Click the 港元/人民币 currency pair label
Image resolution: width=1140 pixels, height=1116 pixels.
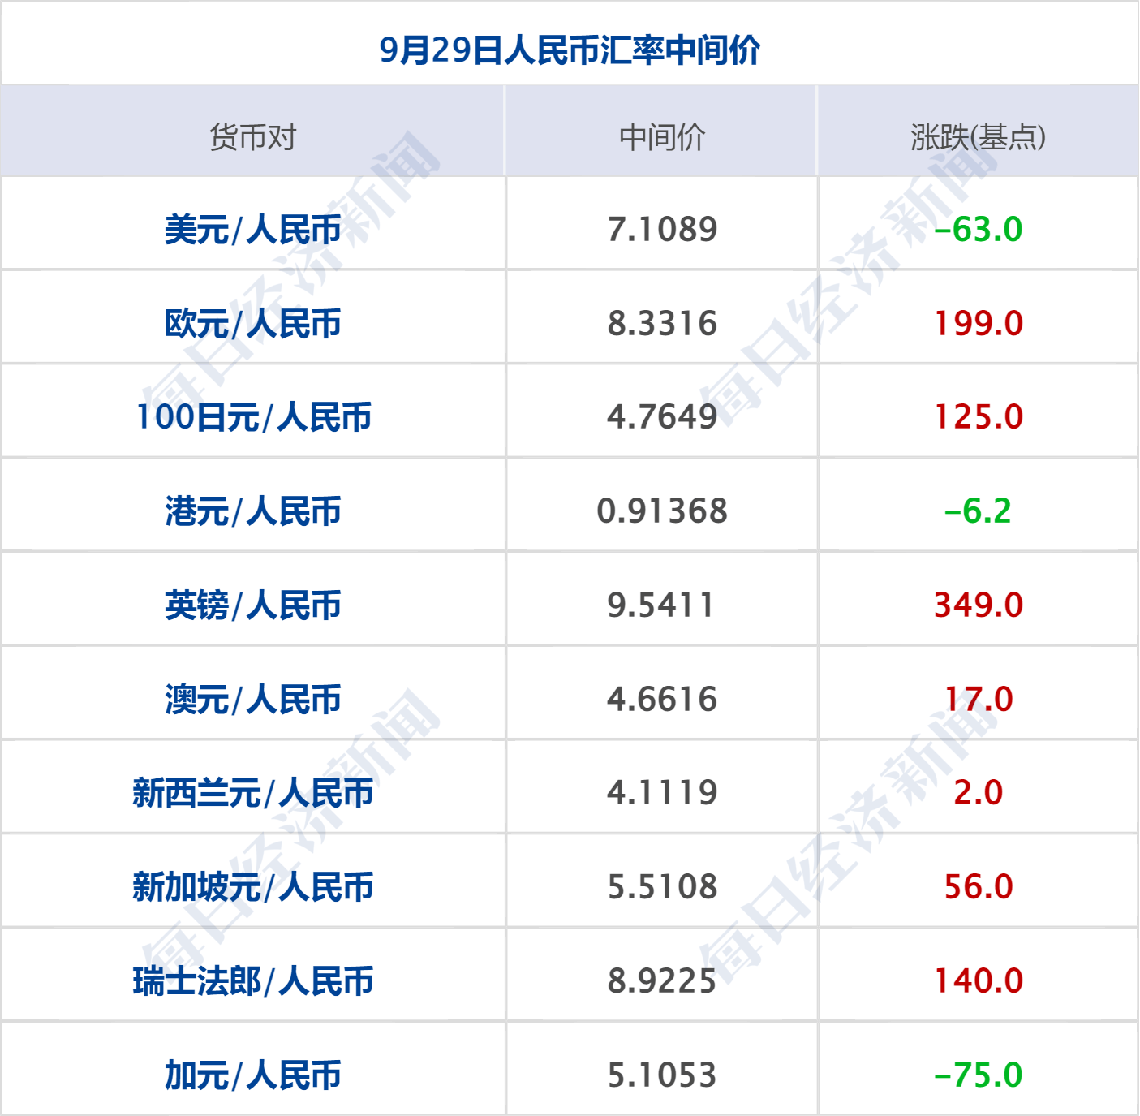[254, 511]
